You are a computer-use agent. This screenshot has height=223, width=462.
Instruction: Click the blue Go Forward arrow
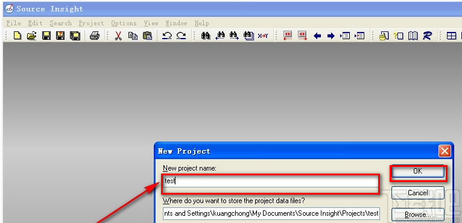coord(331,36)
